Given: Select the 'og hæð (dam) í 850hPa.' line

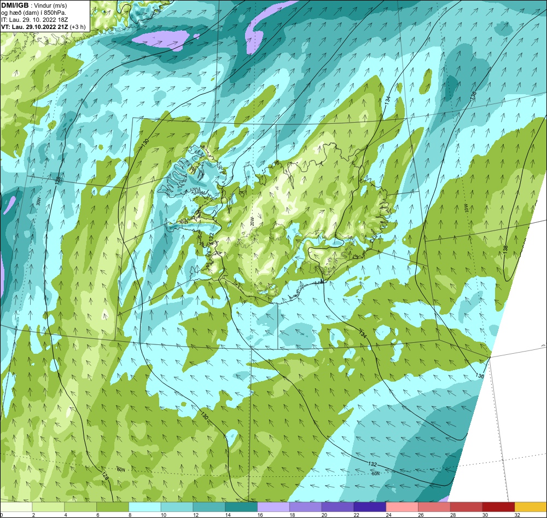Looking at the screenshot, I should click(33, 13).
